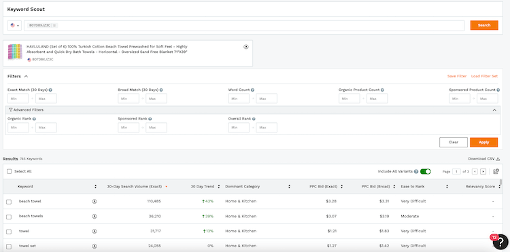The height and width of the screenshot is (252, 510).
Task: Open the column settings icon beside pagination
Action: pyautogui.click(x=496, y=171)
